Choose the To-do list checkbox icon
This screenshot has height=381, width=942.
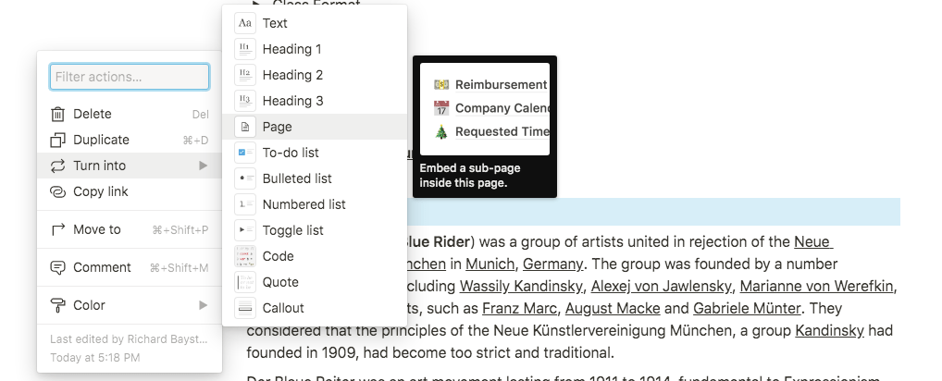tap(245, 153)
